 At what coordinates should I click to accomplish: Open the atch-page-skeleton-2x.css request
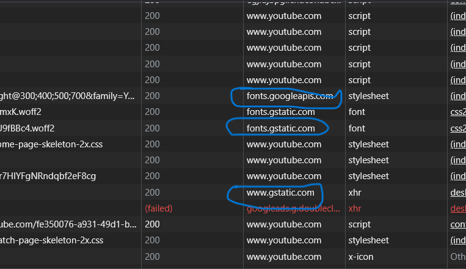coord(51,240)
